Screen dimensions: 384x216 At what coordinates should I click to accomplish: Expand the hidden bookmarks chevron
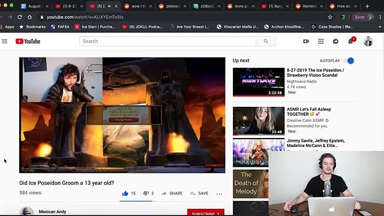click(380, 26)
